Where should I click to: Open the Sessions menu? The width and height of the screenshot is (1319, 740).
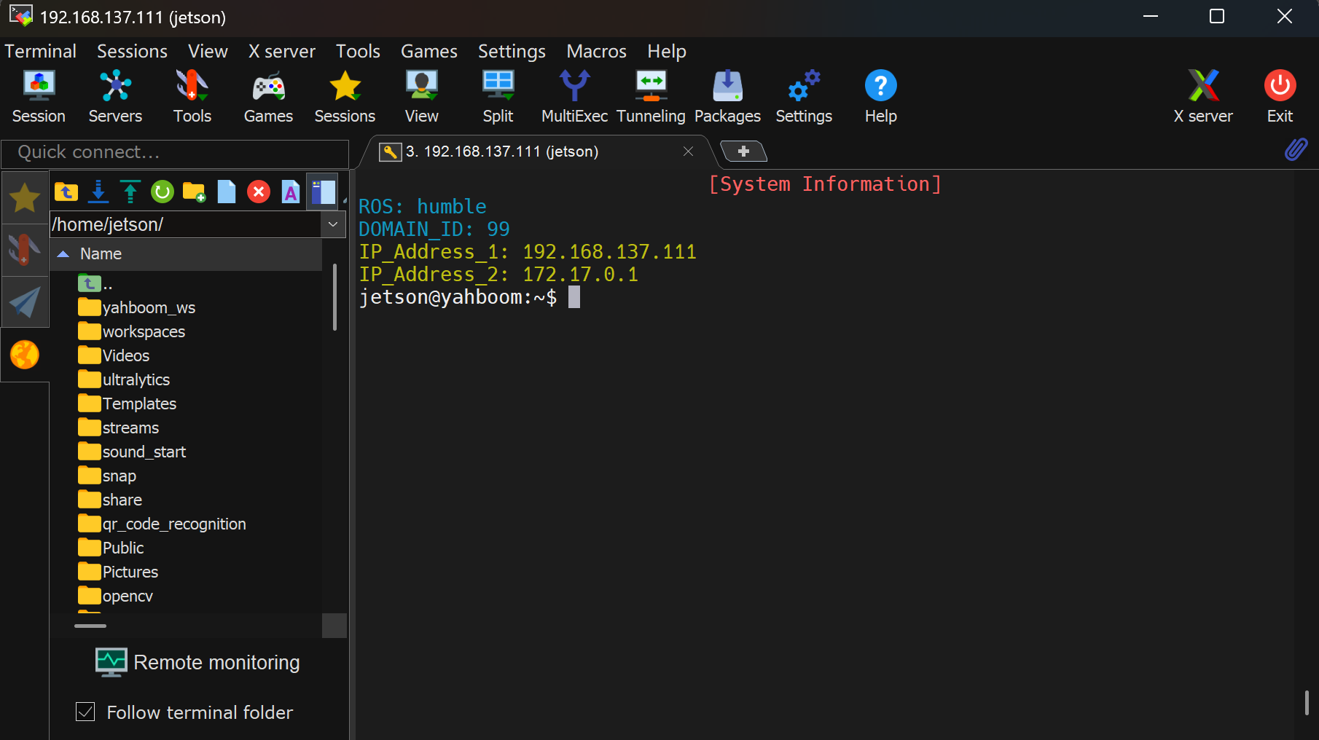132,51
